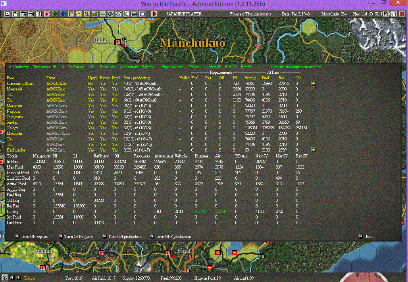Click 'Turn OFF production' button

pos(171,236)
